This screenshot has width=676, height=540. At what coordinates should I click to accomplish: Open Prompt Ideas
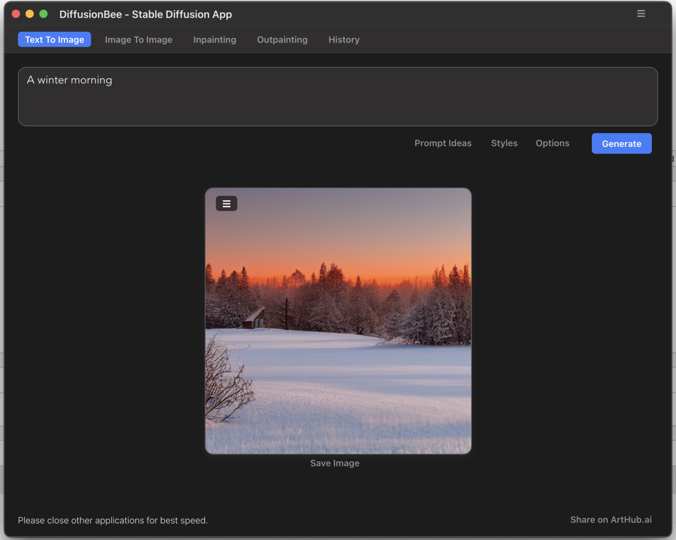point(443,143)
